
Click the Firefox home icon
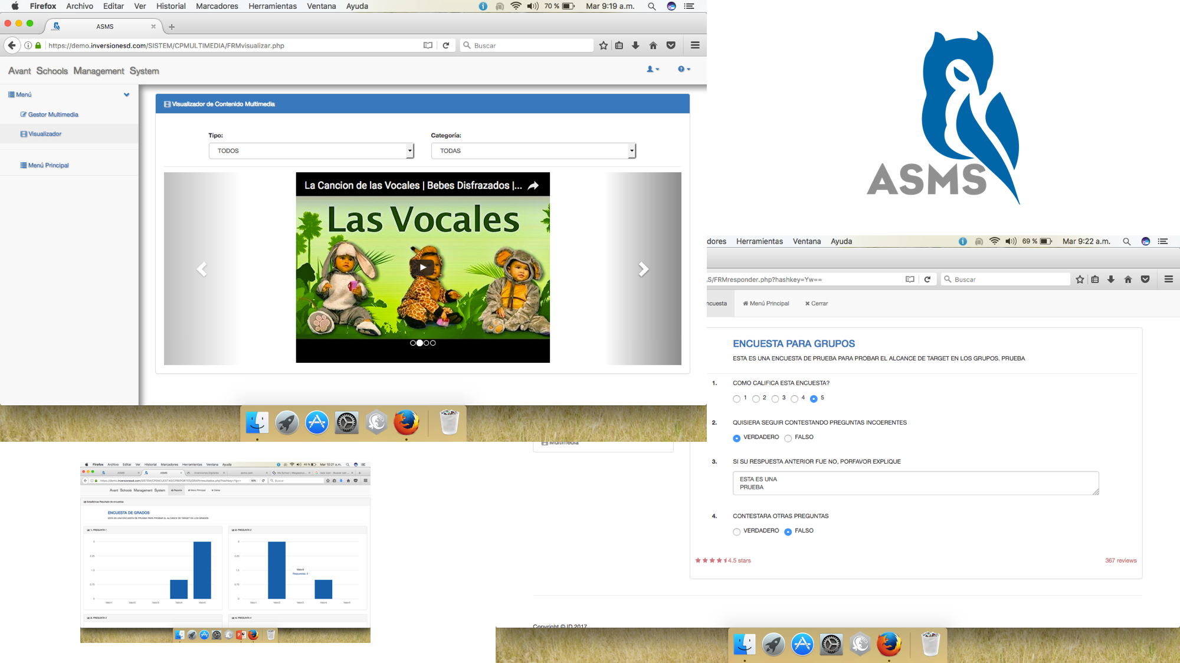(653, 45)
